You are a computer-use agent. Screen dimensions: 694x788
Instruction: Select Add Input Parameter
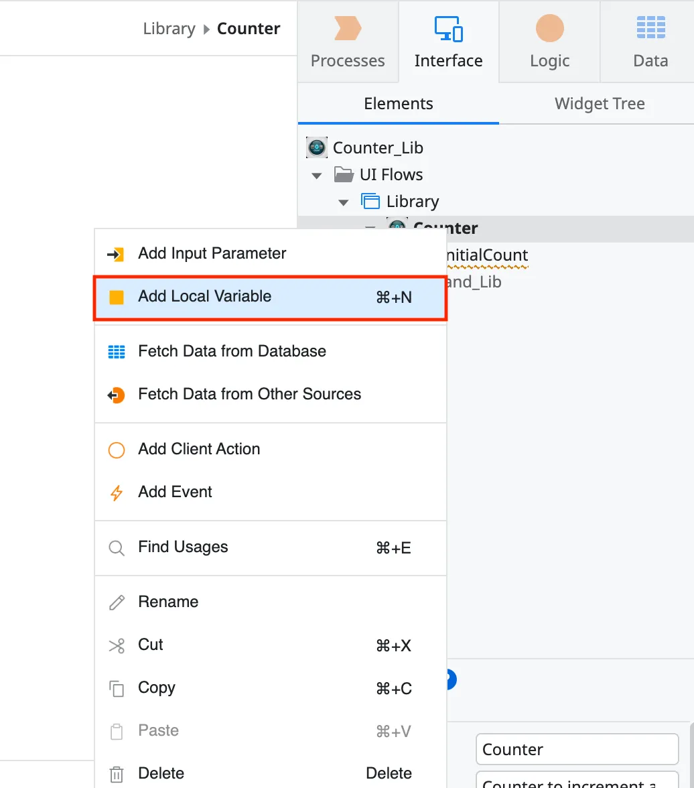[212, 253]
